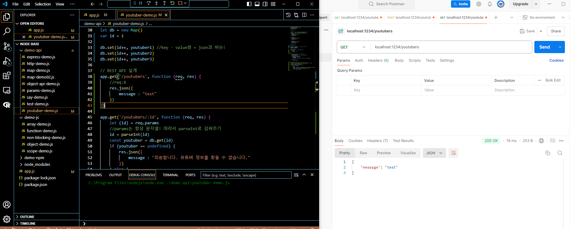Open the Source Control view

tap(7, 46)
